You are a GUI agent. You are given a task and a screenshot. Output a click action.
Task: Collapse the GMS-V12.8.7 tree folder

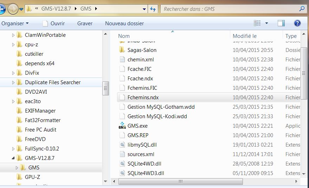click(x=13, y=158)
